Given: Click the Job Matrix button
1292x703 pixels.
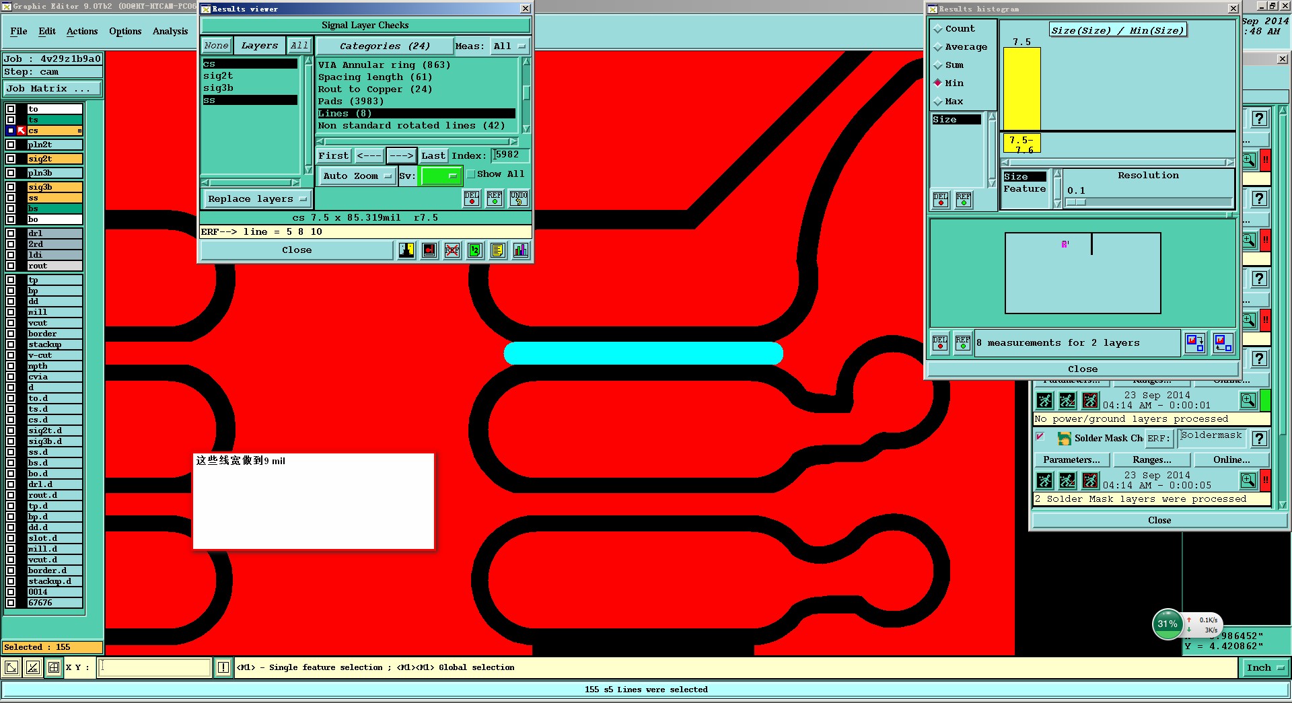Looking at the screenshot, I should pyautogui.click(x=52, y=89).
